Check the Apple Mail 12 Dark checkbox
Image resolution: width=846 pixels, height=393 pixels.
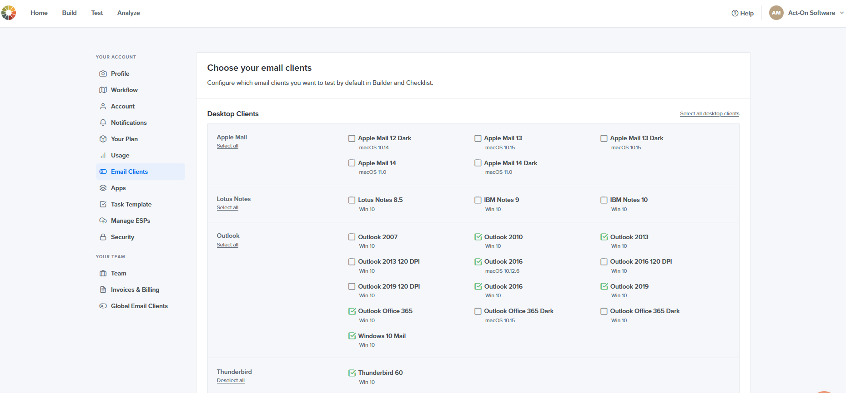(x=352, y=138)
